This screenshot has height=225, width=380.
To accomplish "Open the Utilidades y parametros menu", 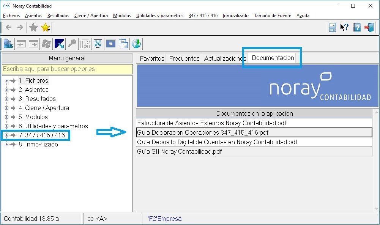I will [160, 16].
